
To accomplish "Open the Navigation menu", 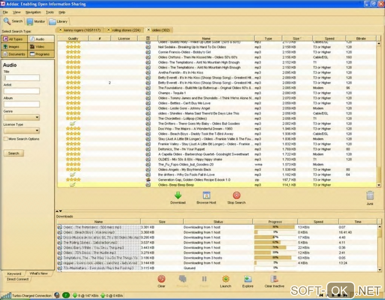I will pos(33,12).
